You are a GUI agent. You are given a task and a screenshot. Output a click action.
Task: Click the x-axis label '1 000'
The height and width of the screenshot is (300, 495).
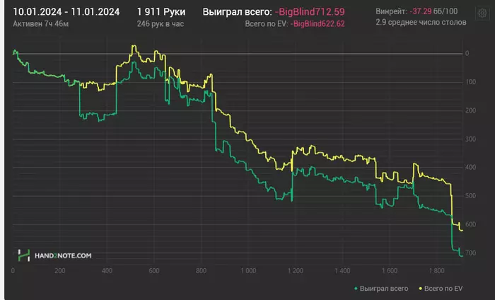248,270
